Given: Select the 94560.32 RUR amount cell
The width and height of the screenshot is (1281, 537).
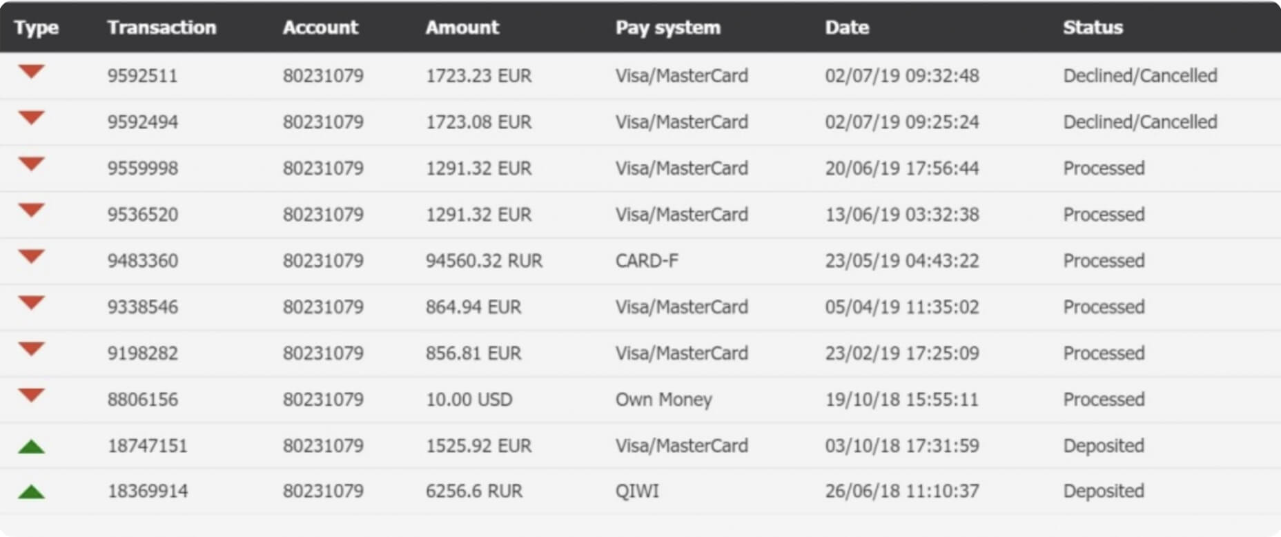Looking at the screenshot, I should (484, 261).
